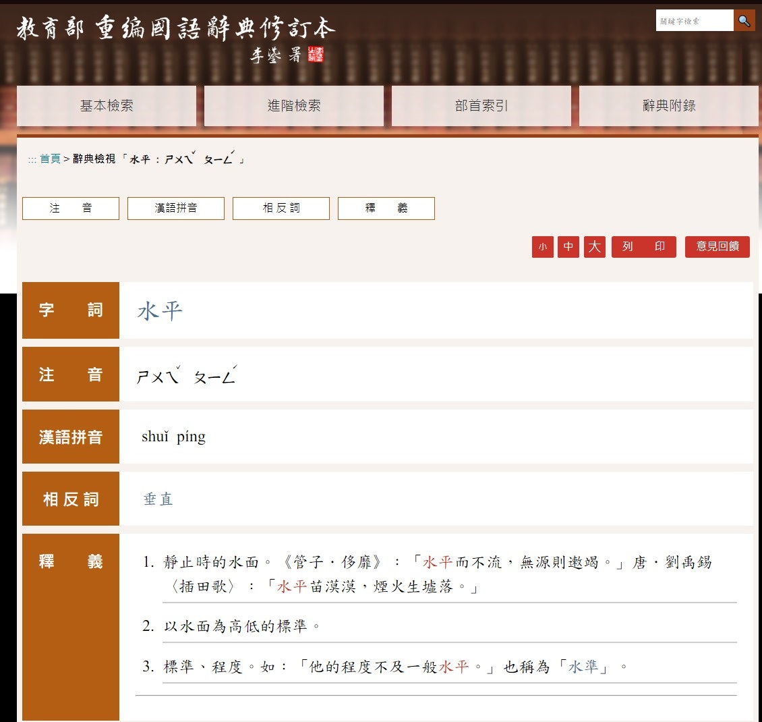The width and height of the screenshot is (762, 722).
Task: Click the pinyin text shuǐ píng
Action: coord(173,437)
